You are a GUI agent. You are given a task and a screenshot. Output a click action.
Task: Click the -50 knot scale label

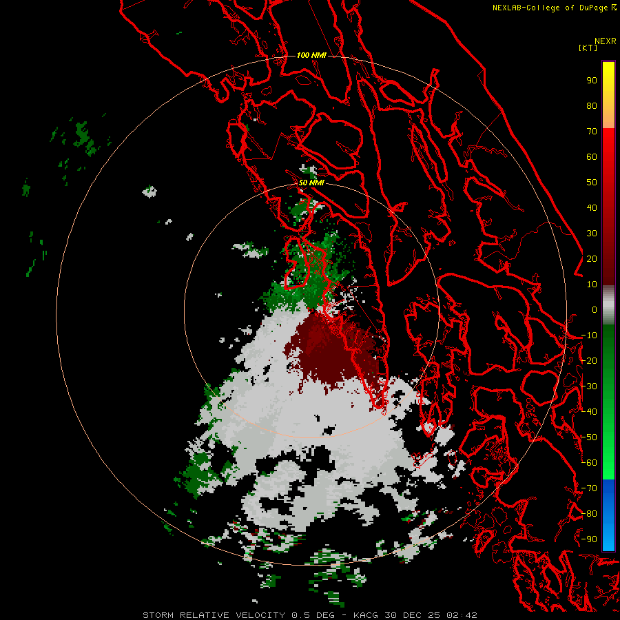(589, 437)
